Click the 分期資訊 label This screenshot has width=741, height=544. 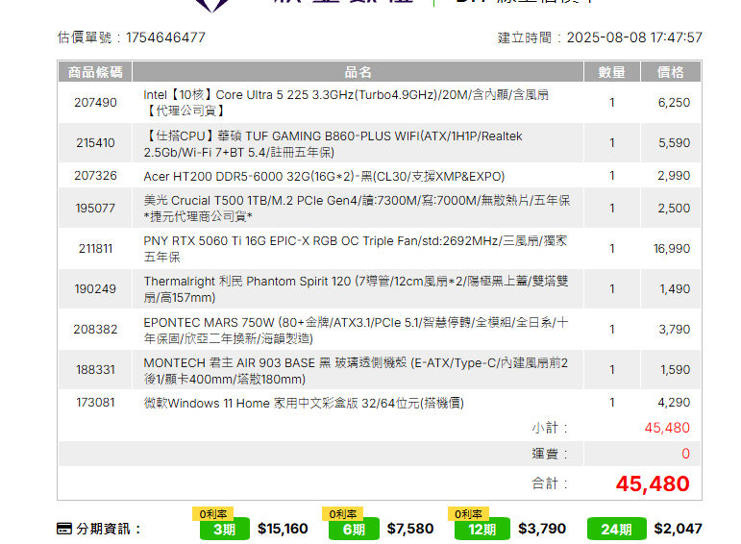109,529
